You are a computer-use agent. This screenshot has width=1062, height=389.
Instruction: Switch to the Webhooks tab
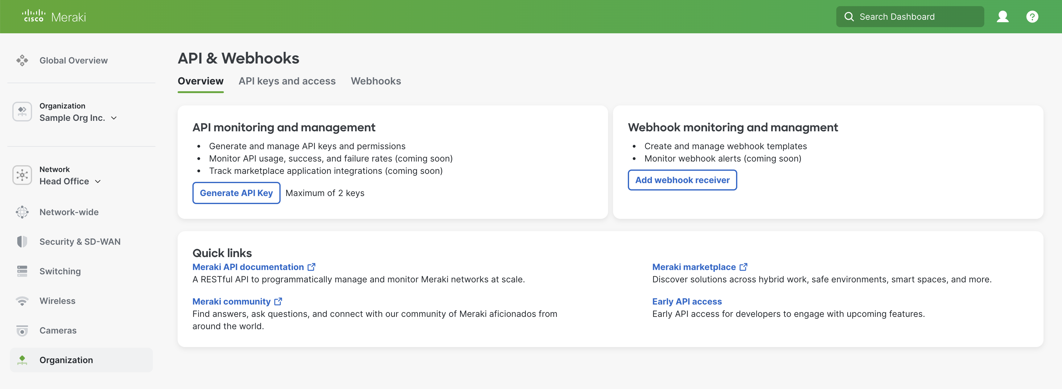point(376,81)
